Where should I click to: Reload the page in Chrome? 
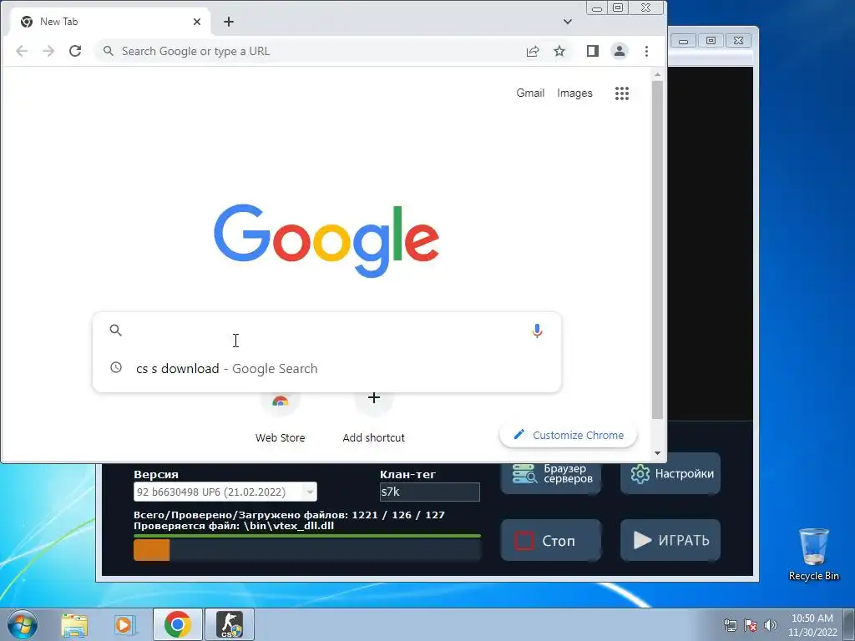click(75, 51)
